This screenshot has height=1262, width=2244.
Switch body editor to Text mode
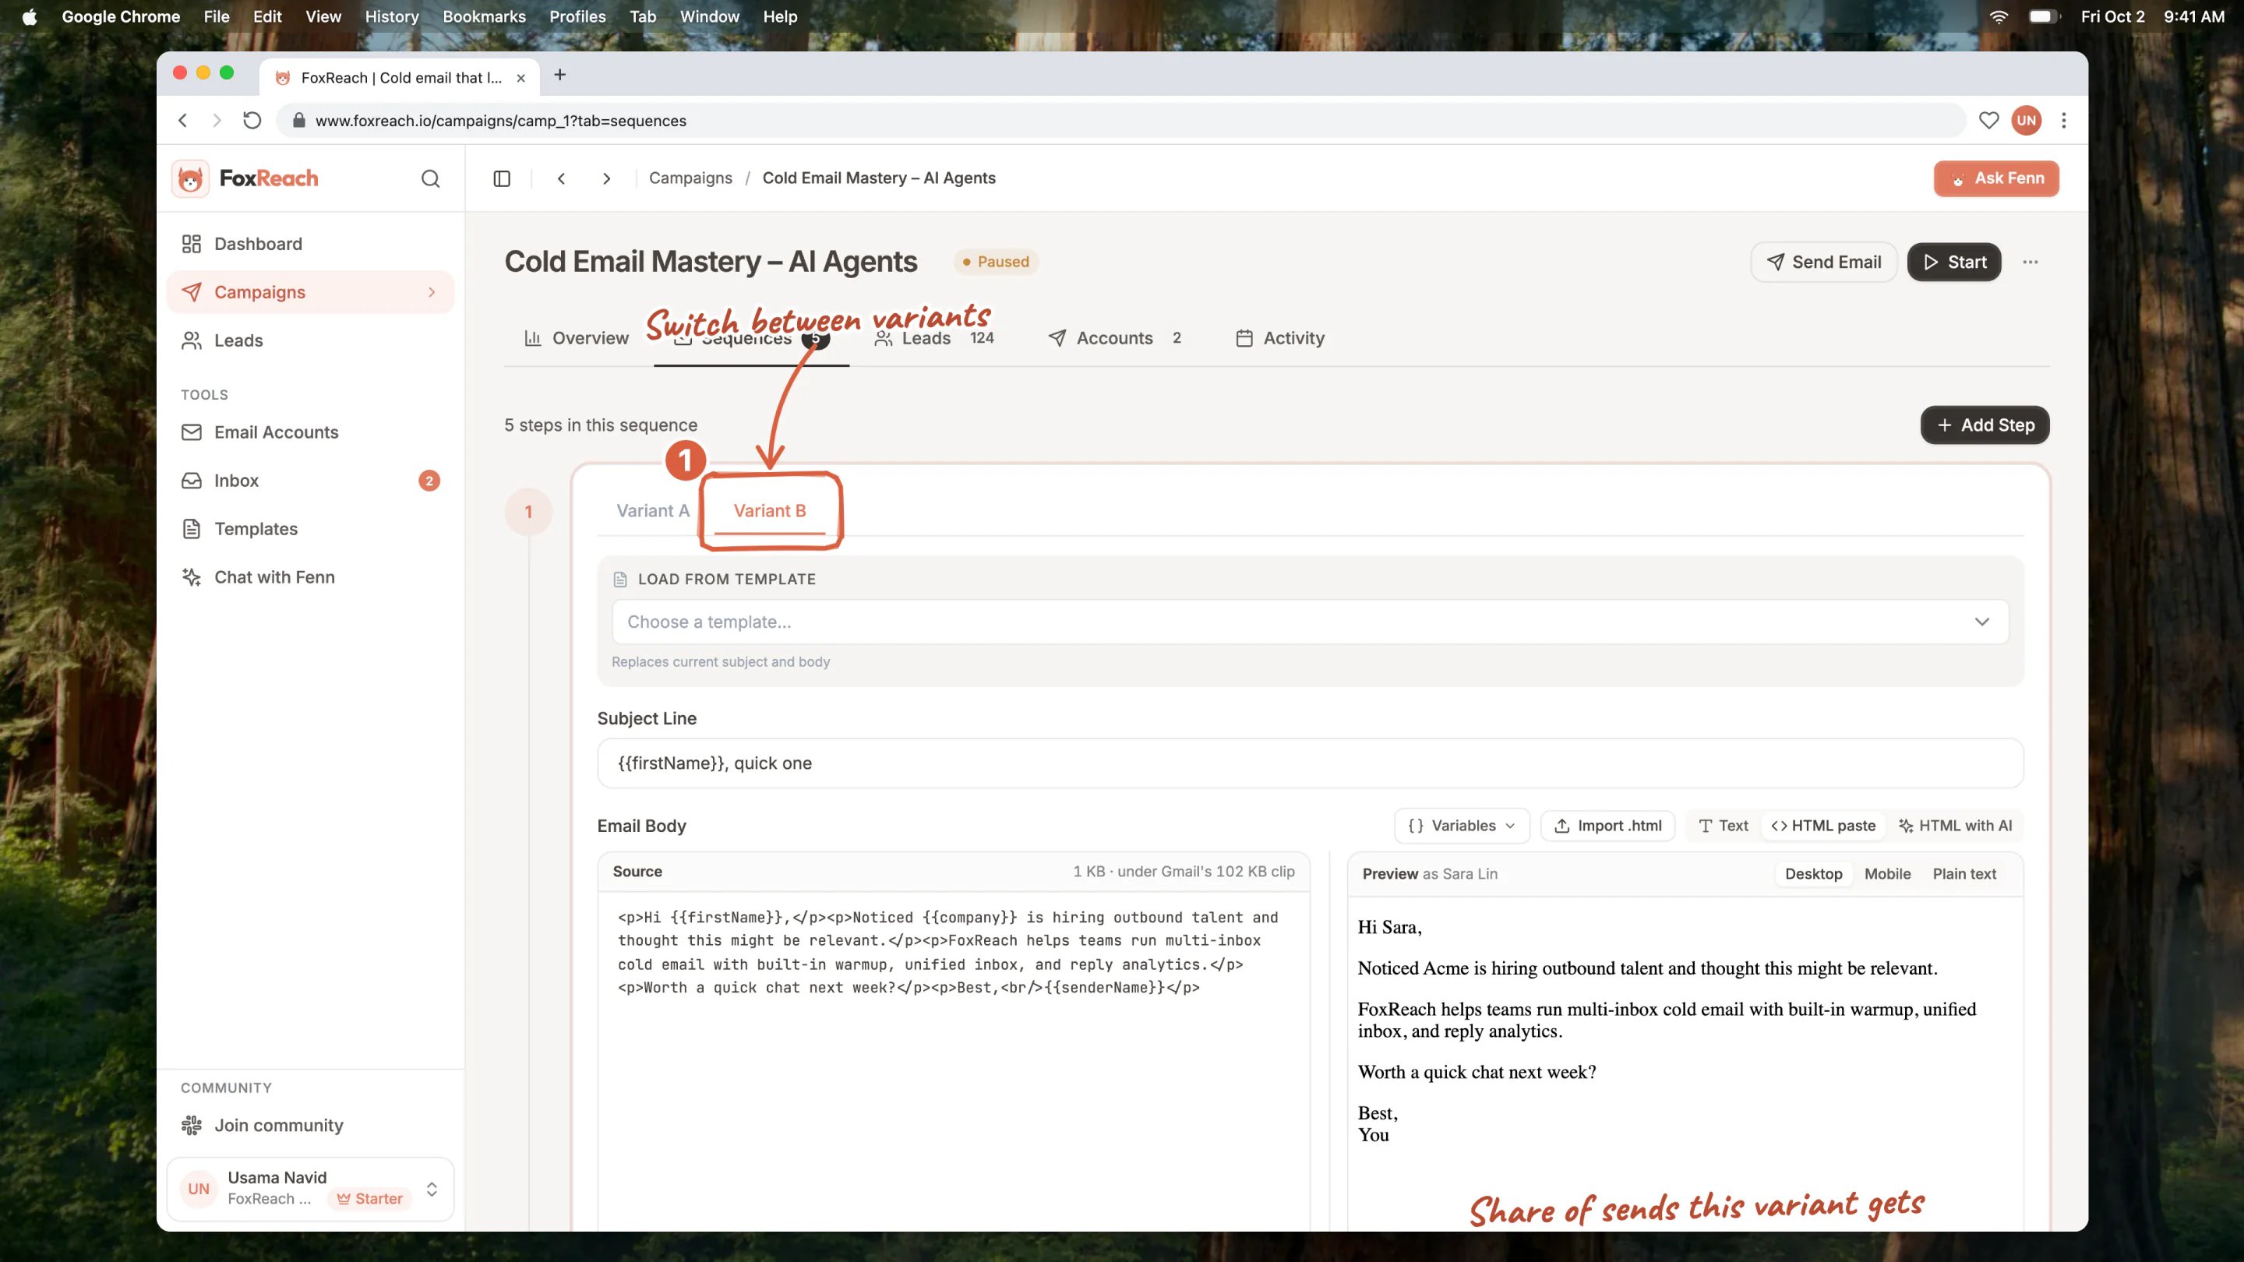tap(1723, 826)
